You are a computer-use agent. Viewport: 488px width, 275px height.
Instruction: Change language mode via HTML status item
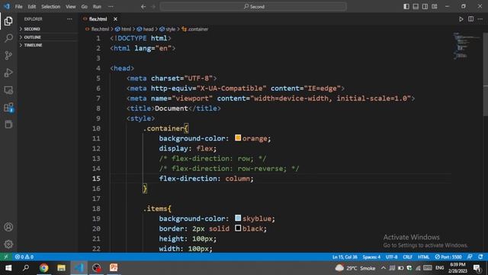click(423, 257)
